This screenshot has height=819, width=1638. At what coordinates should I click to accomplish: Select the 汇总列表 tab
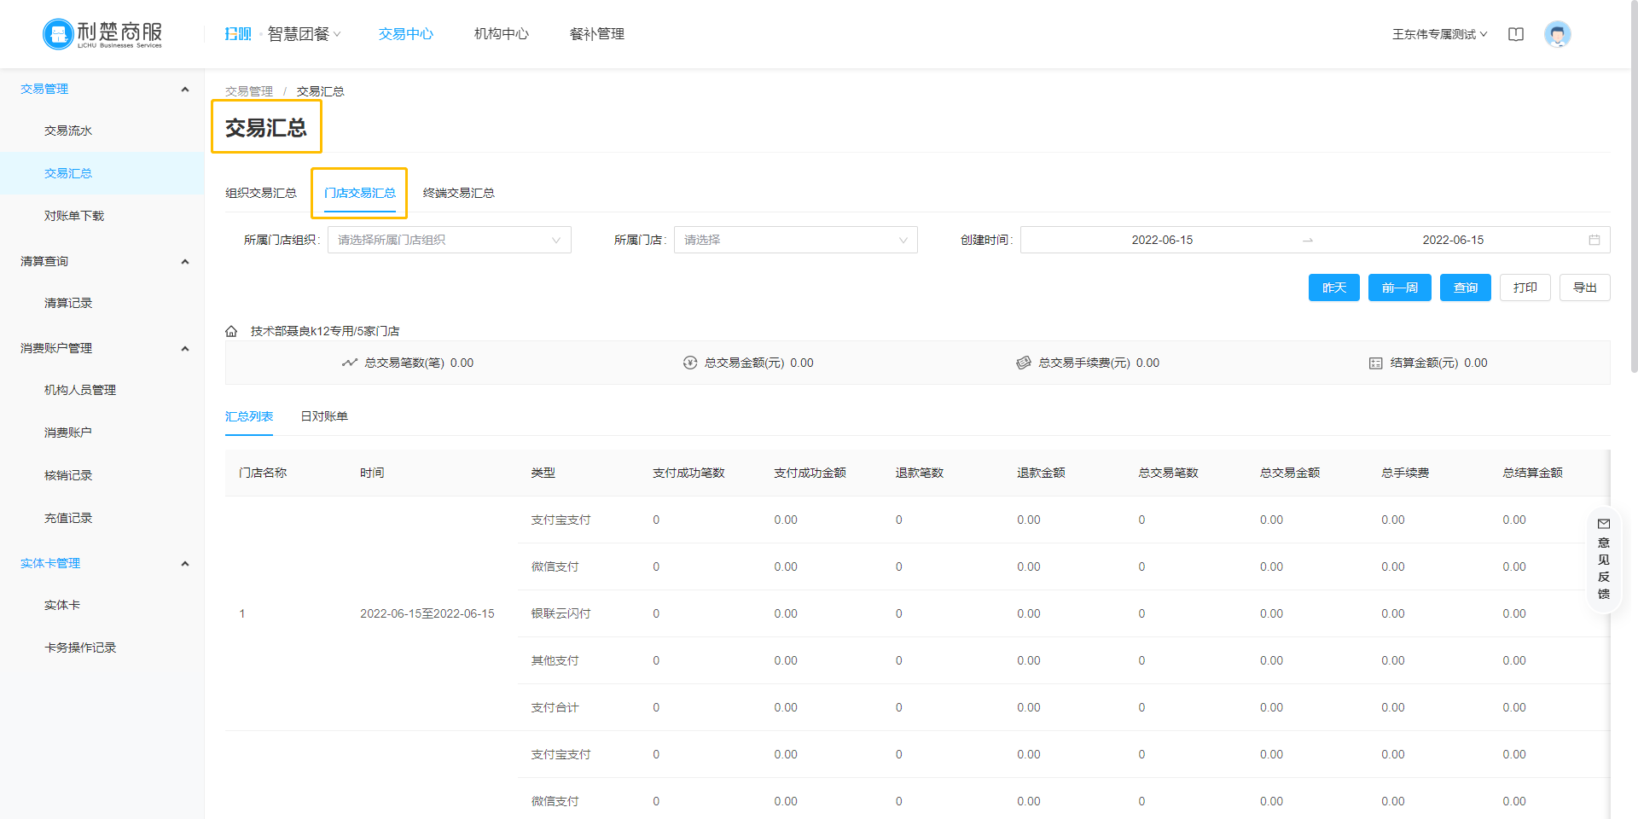pyautogui.click(x=249, y=416)
